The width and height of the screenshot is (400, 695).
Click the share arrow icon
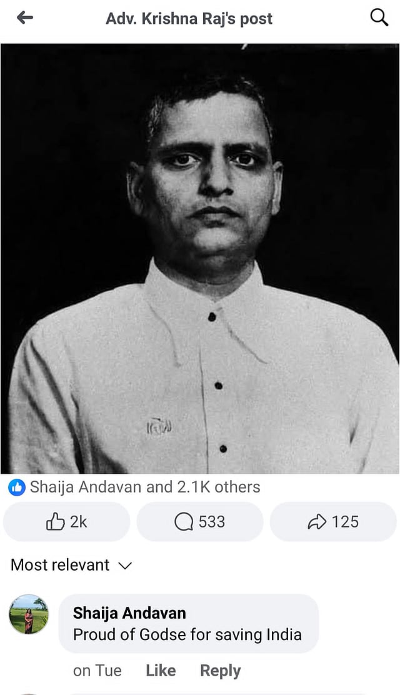[x=317, y=522]
